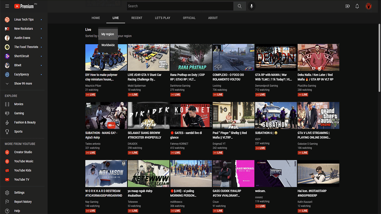Open DemondproX Gaming channel link
381x214 pixels.
click(266, 86)
